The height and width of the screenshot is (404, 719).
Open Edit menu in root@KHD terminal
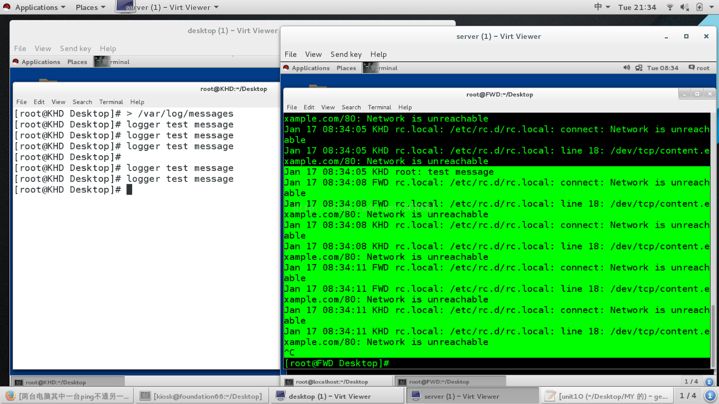(x=39, y=102)
